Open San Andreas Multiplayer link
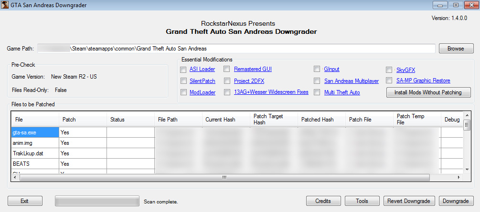480x212 pixels. [352, 81]
